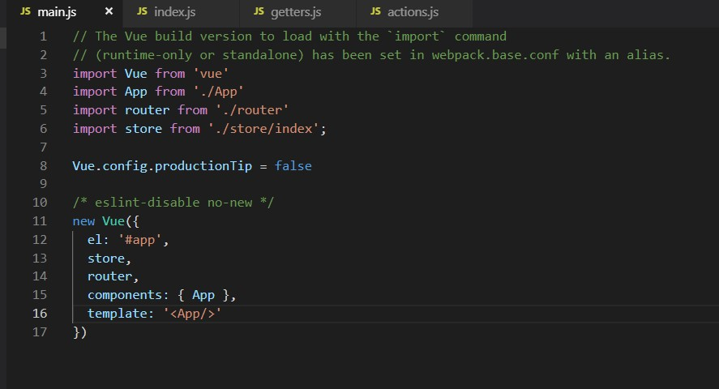Click the JS icon on actions.js tab

375,11
